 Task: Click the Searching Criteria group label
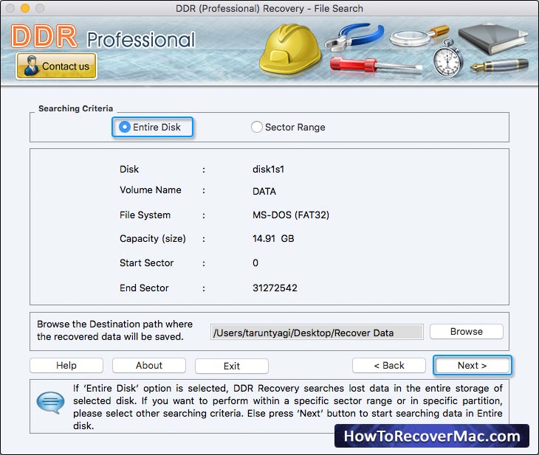tap(75, 108)
